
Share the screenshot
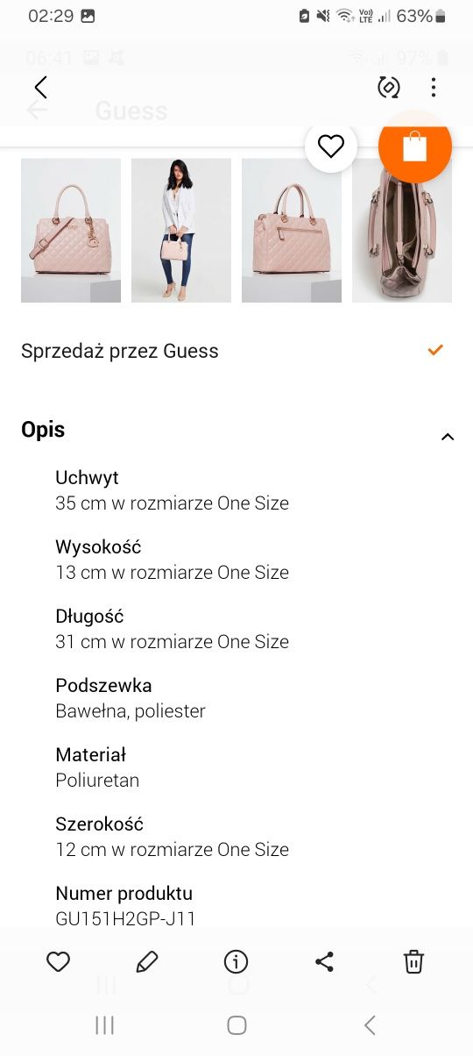(324, 962)
